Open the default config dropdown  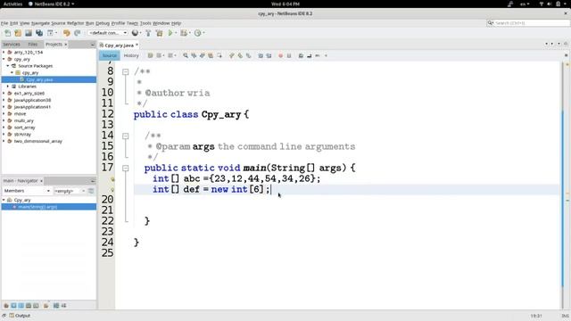coord(108,33)
